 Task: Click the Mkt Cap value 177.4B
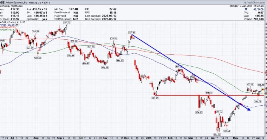[x=73, y=9]
